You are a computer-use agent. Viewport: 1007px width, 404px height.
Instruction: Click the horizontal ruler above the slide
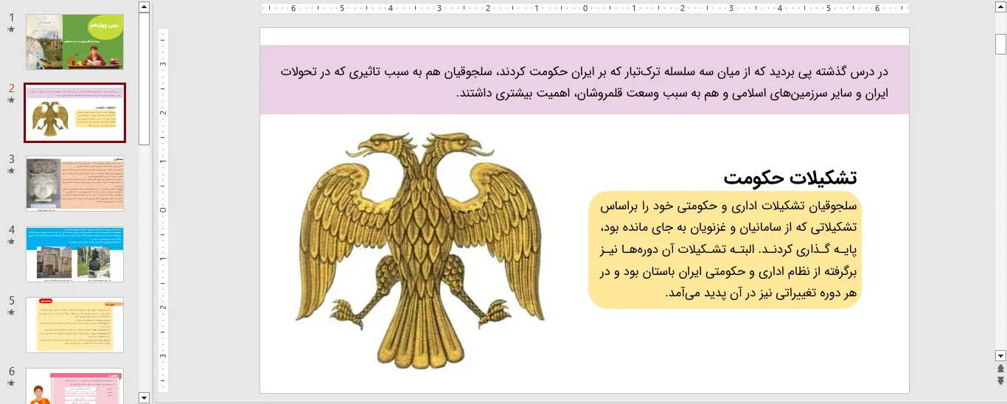tap(585, 8)
